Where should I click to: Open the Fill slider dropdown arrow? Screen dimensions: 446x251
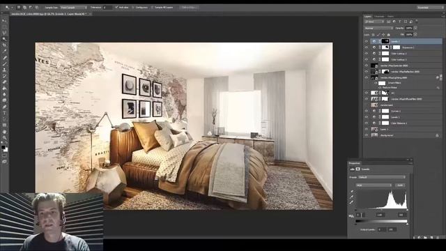[415, 35]
